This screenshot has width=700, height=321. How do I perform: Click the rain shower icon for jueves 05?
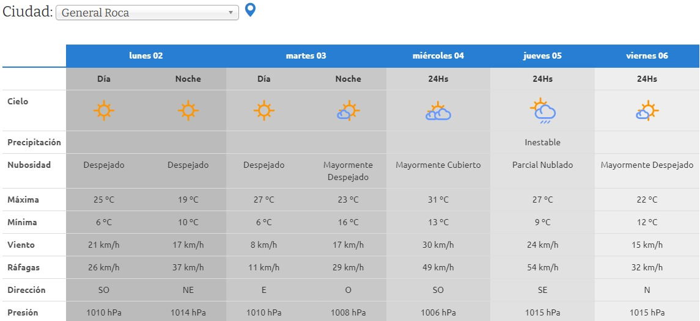(542, 111)
